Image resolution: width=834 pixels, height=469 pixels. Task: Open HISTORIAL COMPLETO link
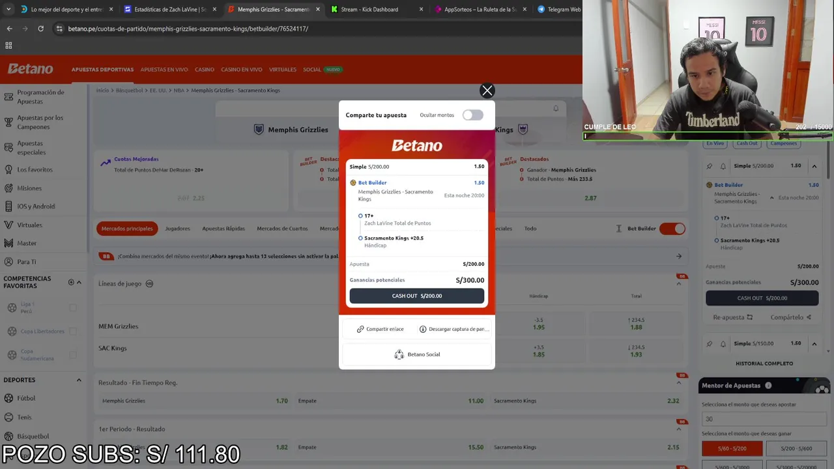click(x=764, y=363)
